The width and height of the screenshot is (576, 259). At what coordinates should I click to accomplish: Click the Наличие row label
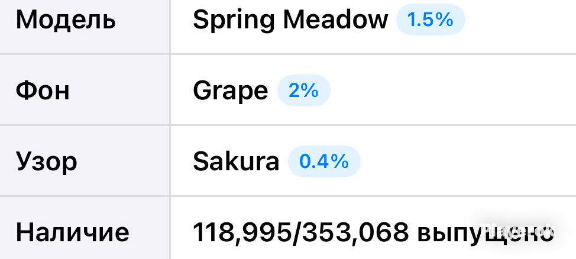point(72,232)
